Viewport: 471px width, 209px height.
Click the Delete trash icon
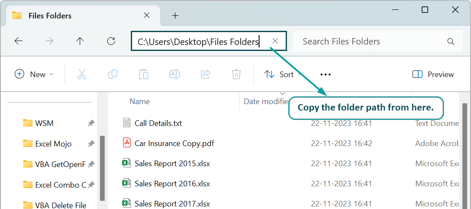(x=236, y=74)
